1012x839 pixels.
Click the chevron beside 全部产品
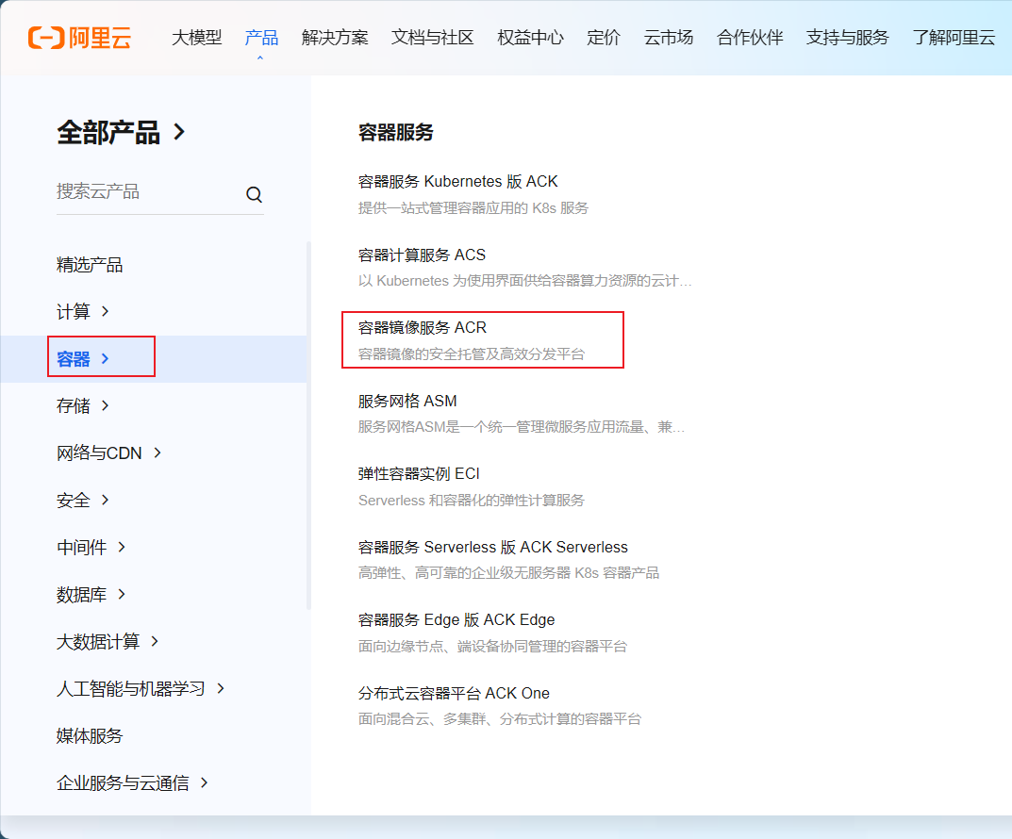tap(179, 132)
